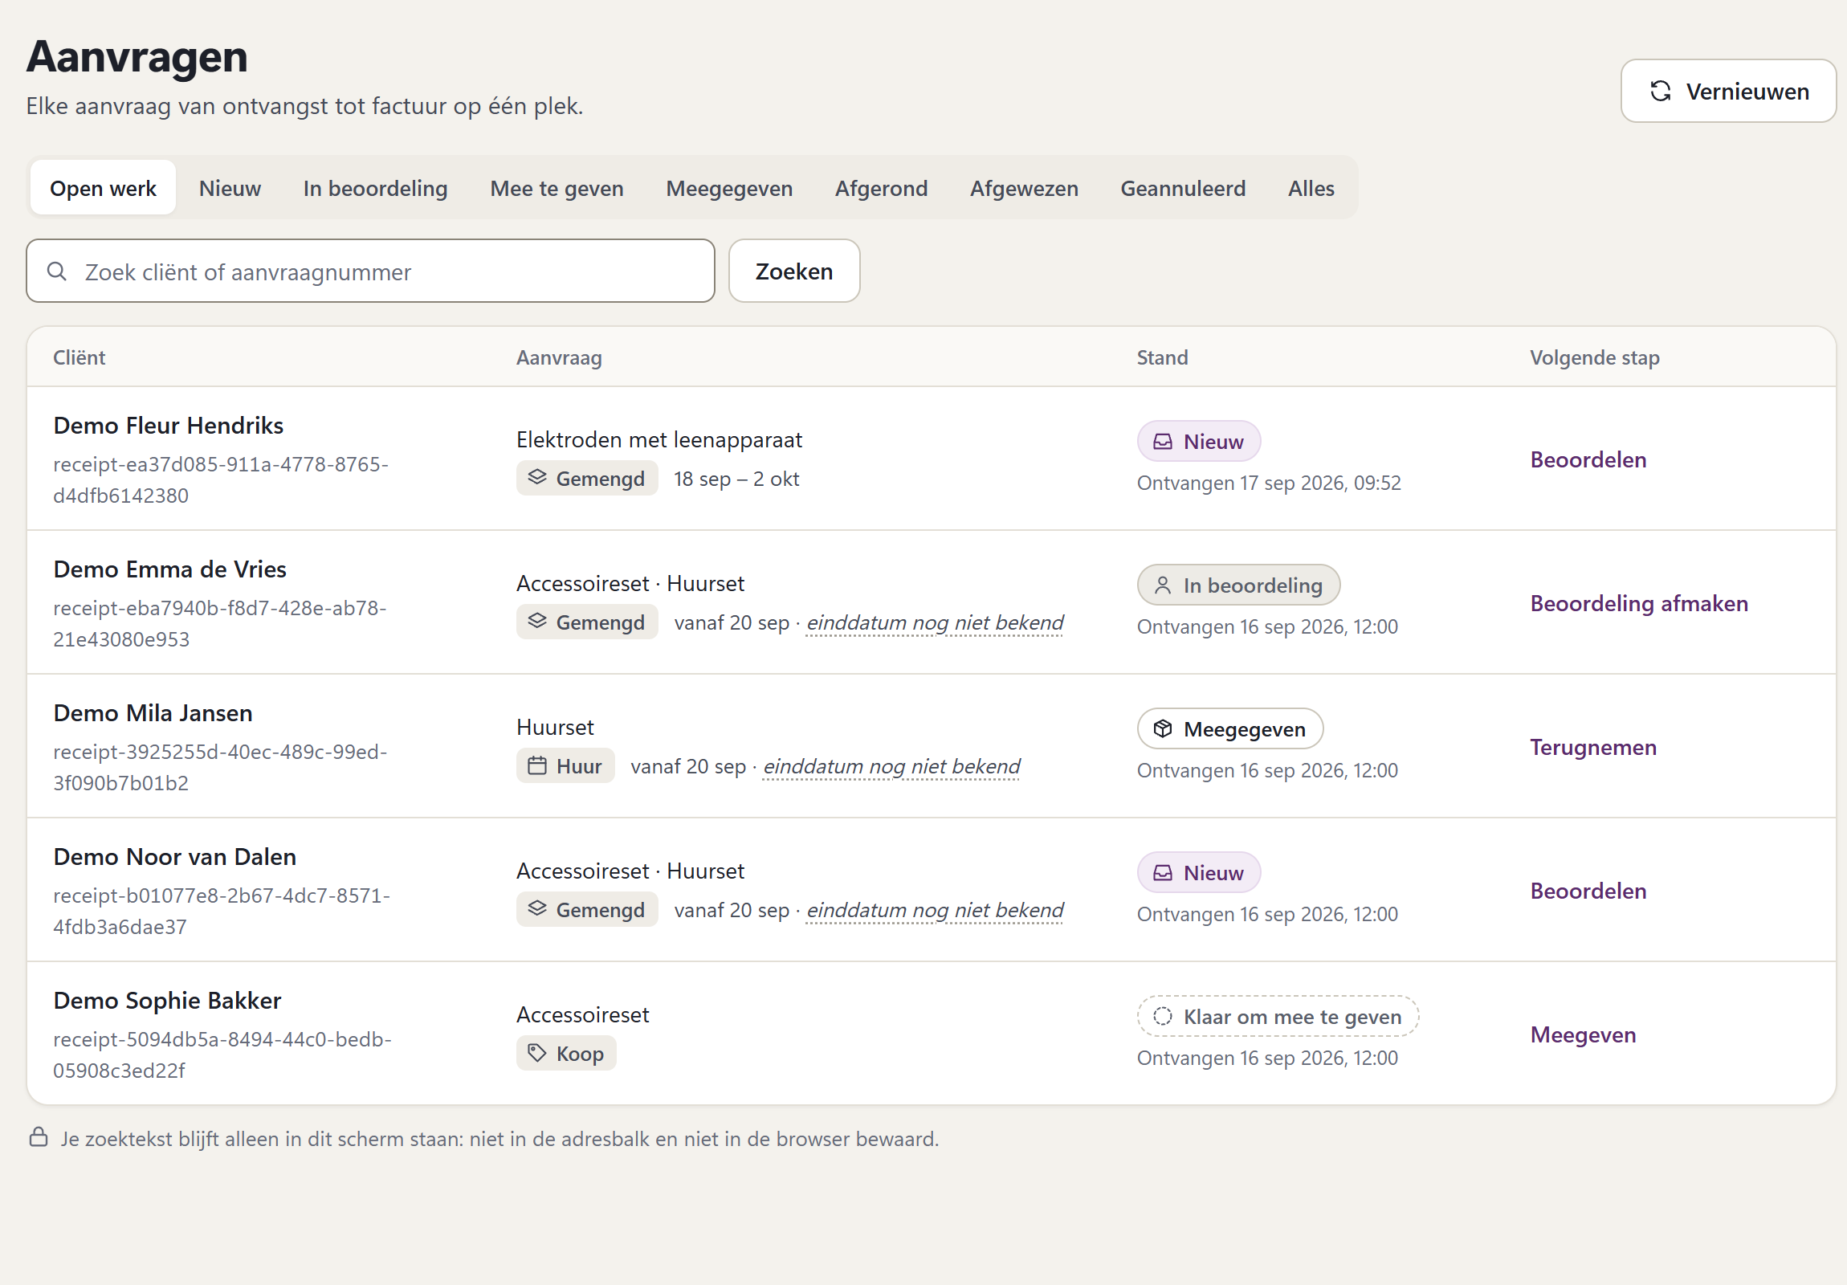The width and height of the screenshot is (1847, 1285).
Task: Click einddatum nog niet bekend in Emma de Vries row
Action: point(935,622)
